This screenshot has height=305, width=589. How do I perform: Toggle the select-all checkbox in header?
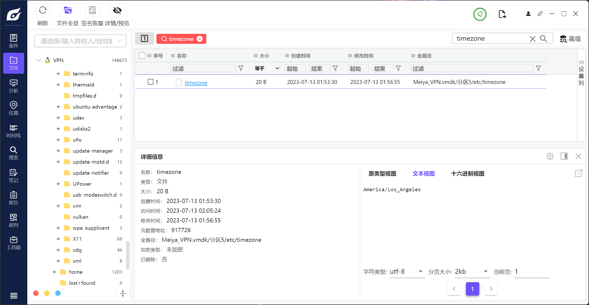coord(142,56)
